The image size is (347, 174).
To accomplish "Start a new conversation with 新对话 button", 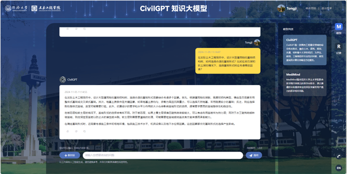I will coord(70,156).
